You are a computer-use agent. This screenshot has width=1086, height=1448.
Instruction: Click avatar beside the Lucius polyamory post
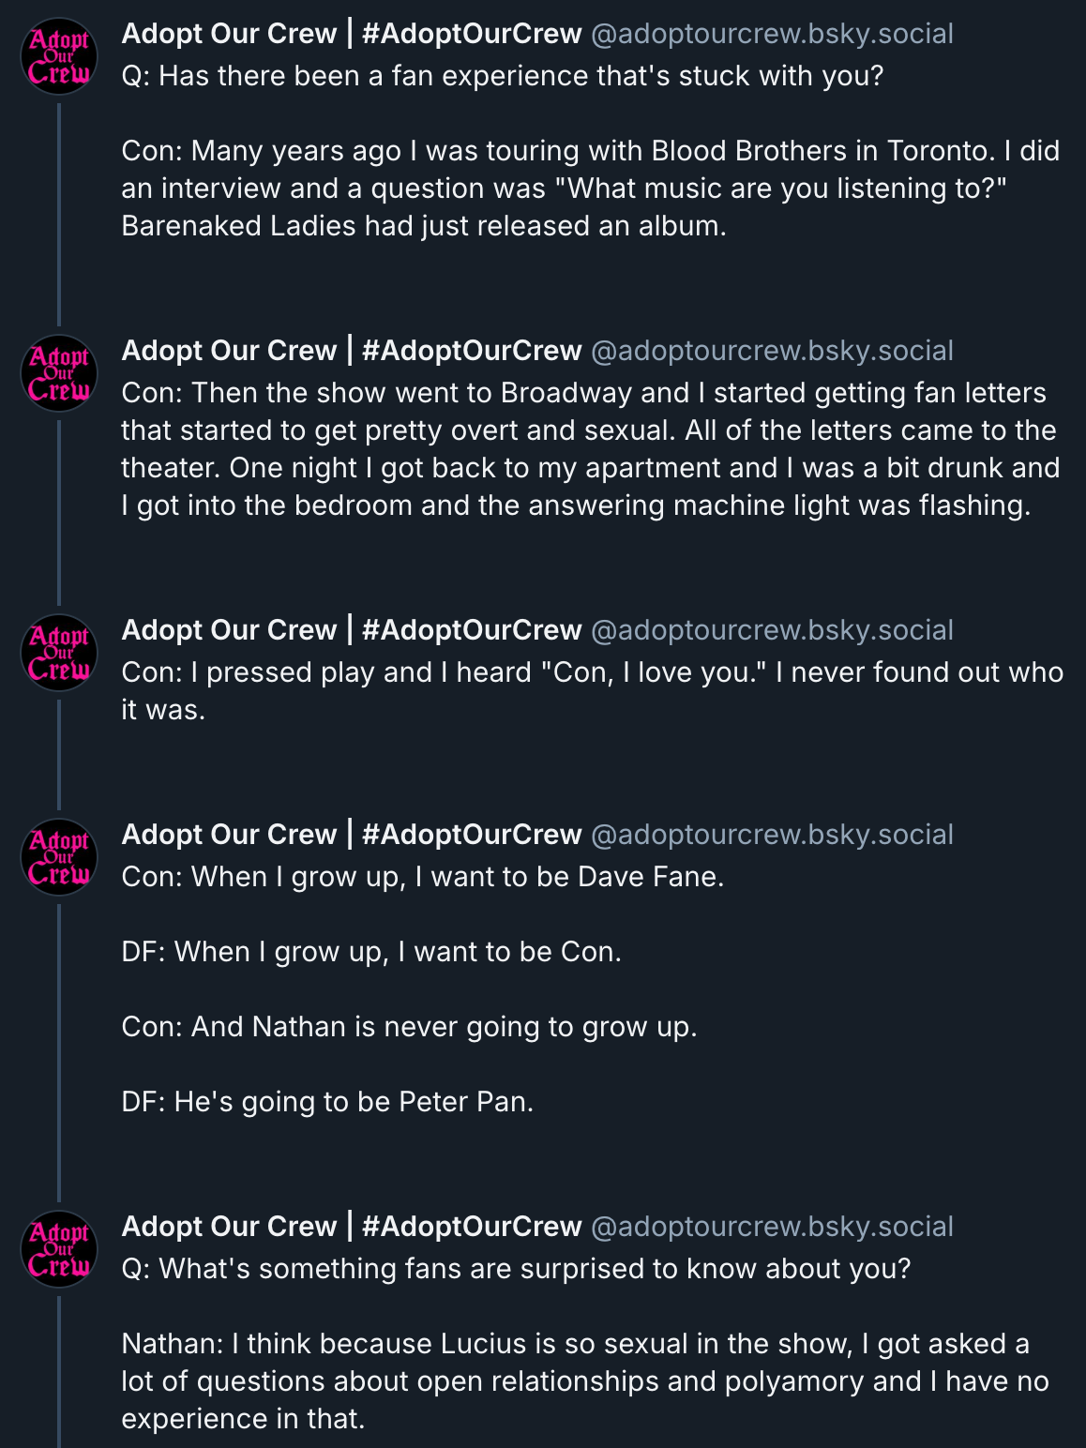pos(59,1249)
